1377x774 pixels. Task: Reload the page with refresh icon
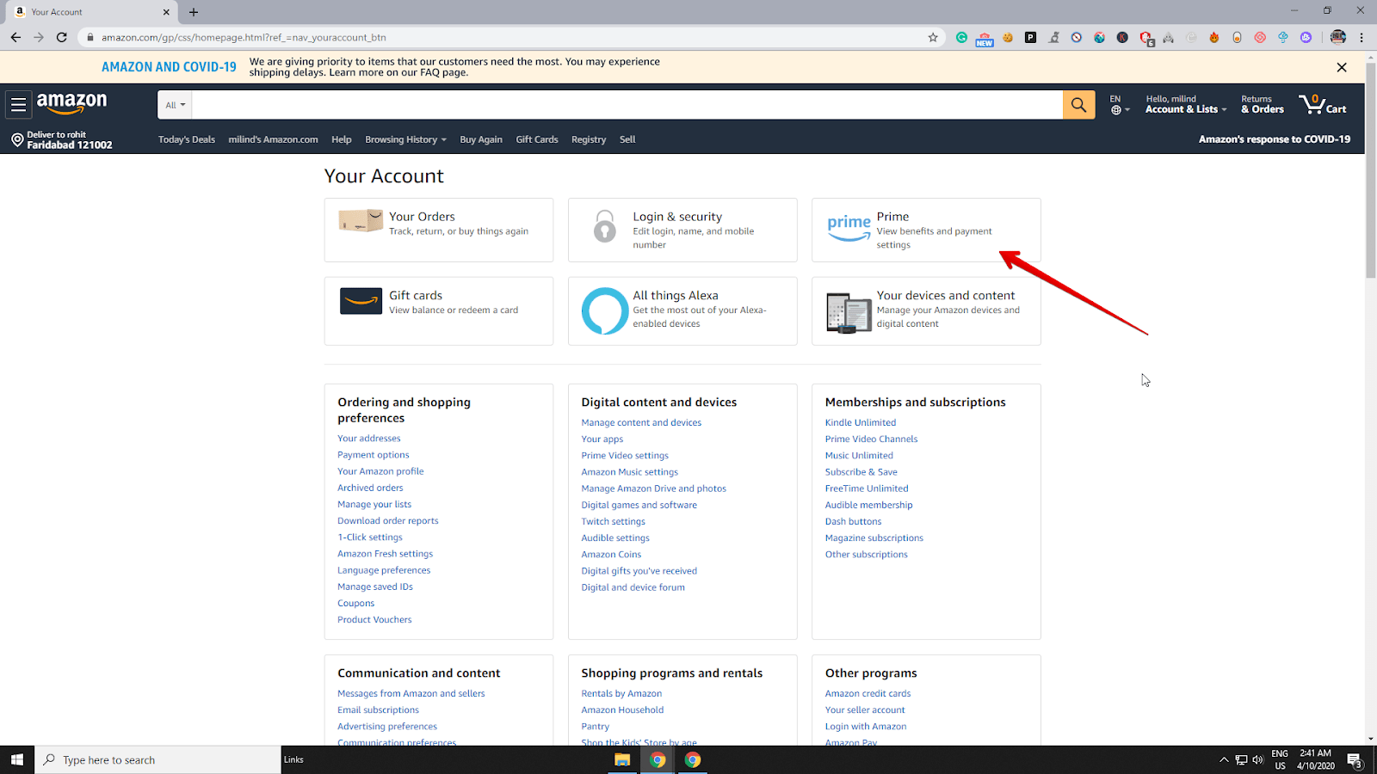pyautogui.click(x=62, y=37)
